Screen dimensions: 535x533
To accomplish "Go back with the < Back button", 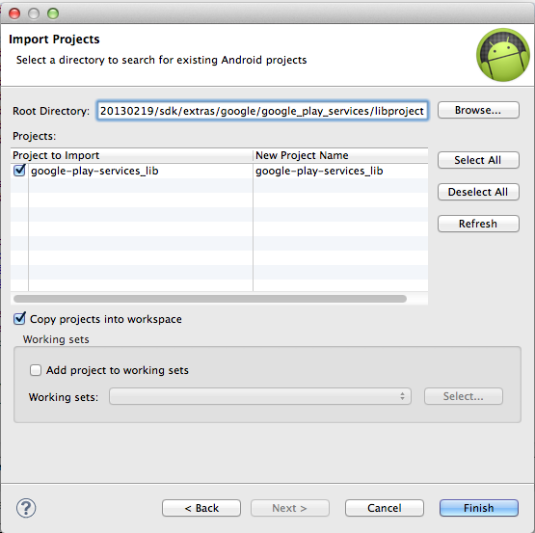I will click(201, 508).
